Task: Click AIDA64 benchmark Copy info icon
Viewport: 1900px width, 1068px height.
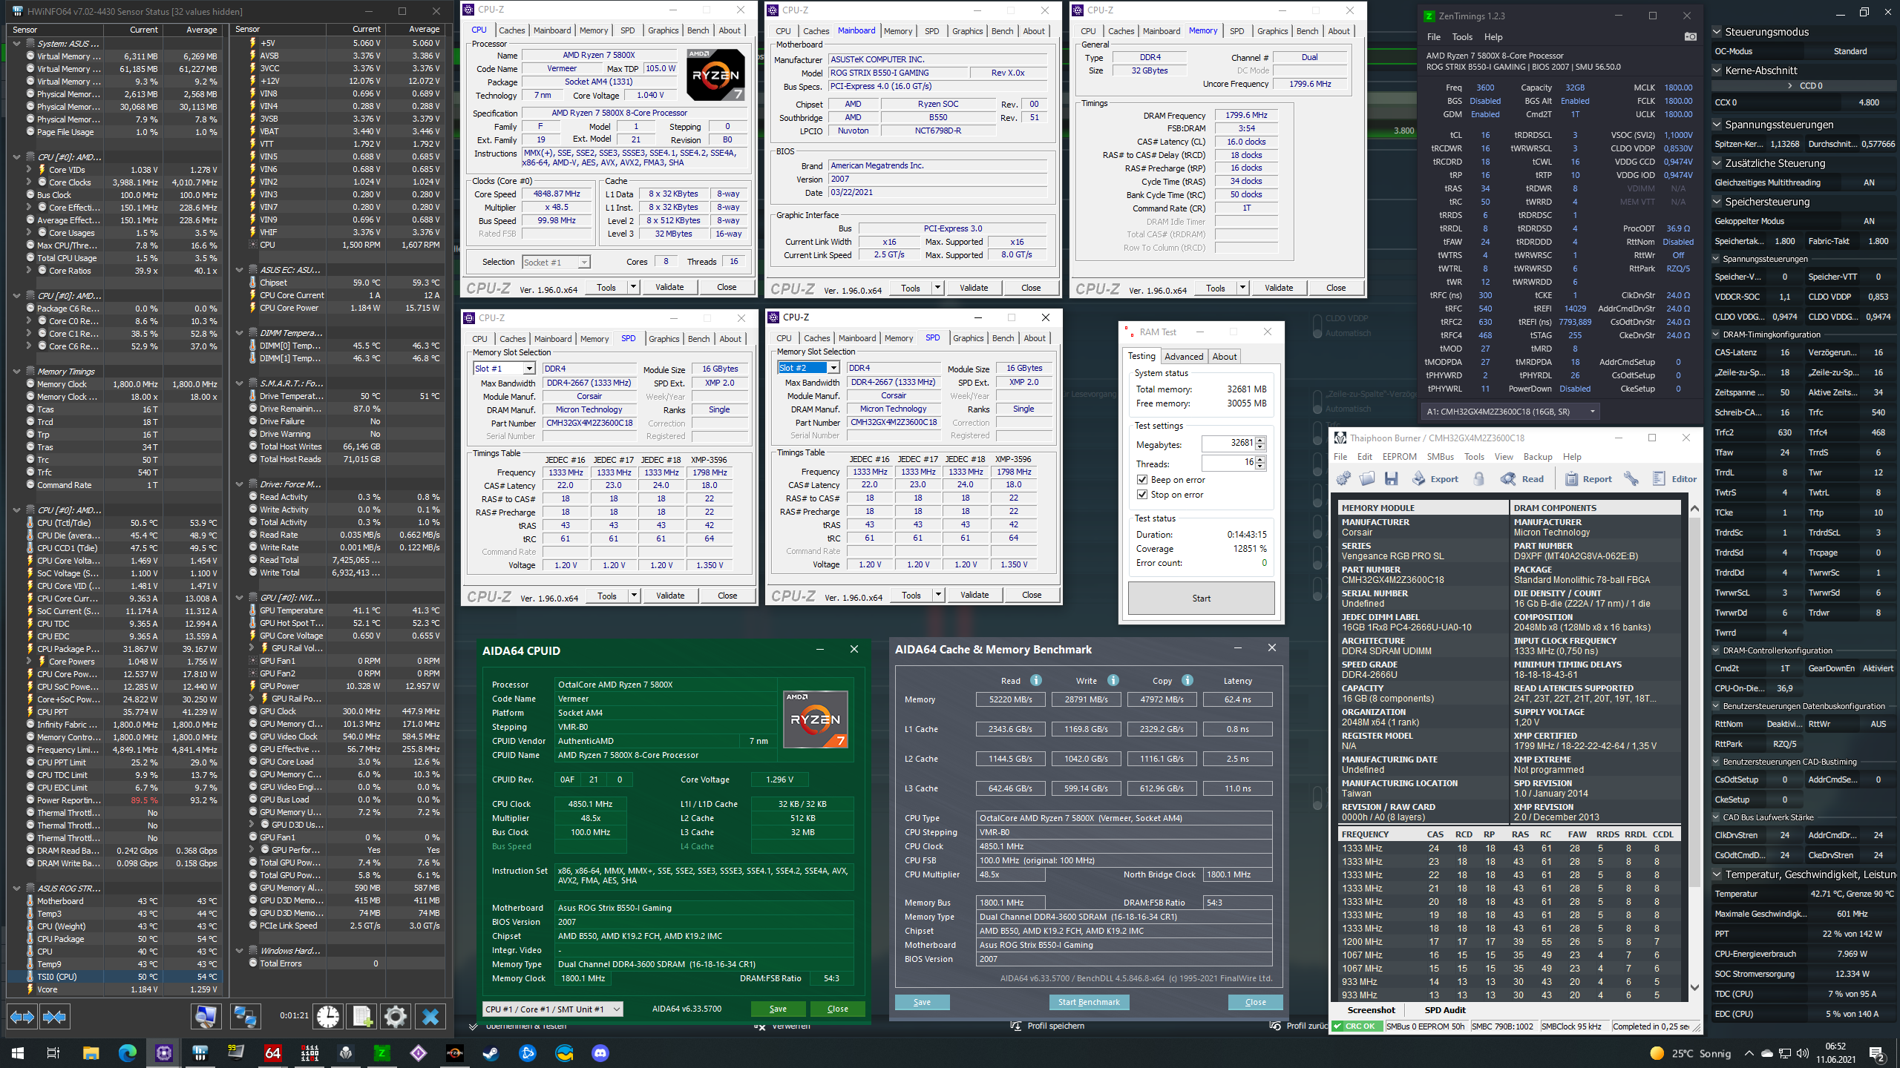Action: point(1187,680)
